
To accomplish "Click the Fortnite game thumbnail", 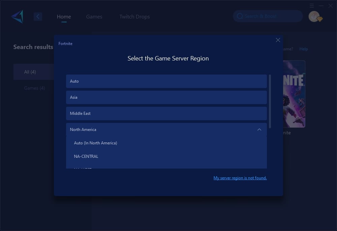I will pyautogui.click(x=294, y=94).
